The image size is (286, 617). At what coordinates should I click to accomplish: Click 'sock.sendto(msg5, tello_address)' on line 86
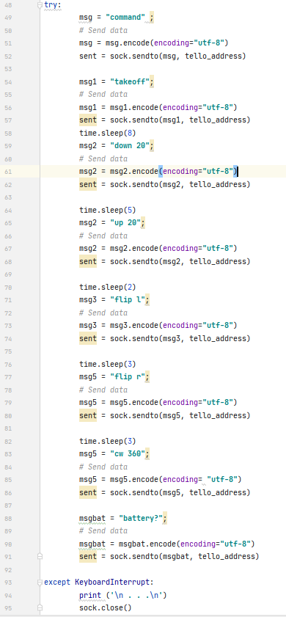(x=180, y=492)
